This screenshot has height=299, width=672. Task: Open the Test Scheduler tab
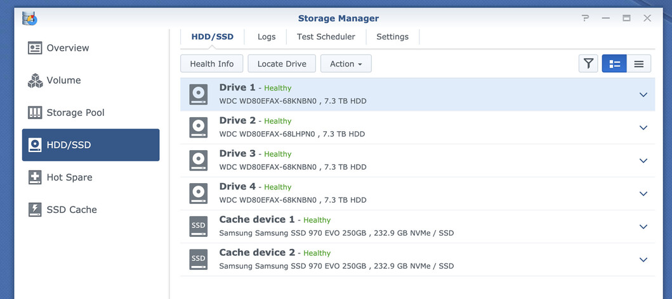[x=326, y=37]
